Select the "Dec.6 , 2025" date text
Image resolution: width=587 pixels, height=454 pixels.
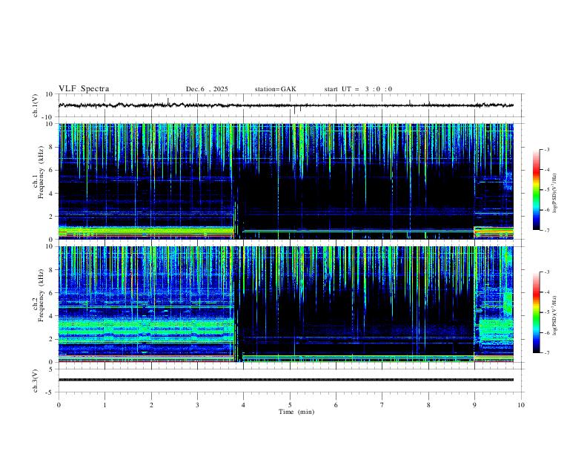(x=207, y=89)
